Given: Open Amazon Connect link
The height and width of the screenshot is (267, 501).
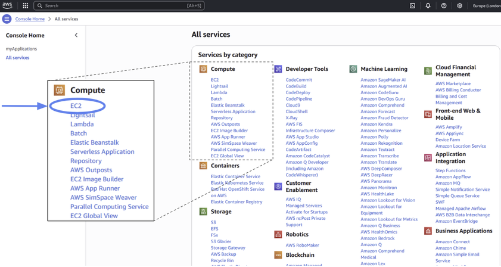Looking at the screenshot, I should (x=452, y=242).
